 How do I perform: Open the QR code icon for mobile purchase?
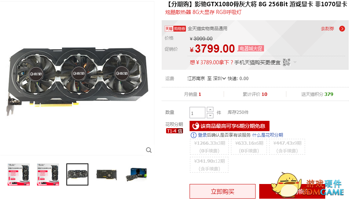pyautogui.click(x=286, y=62)
